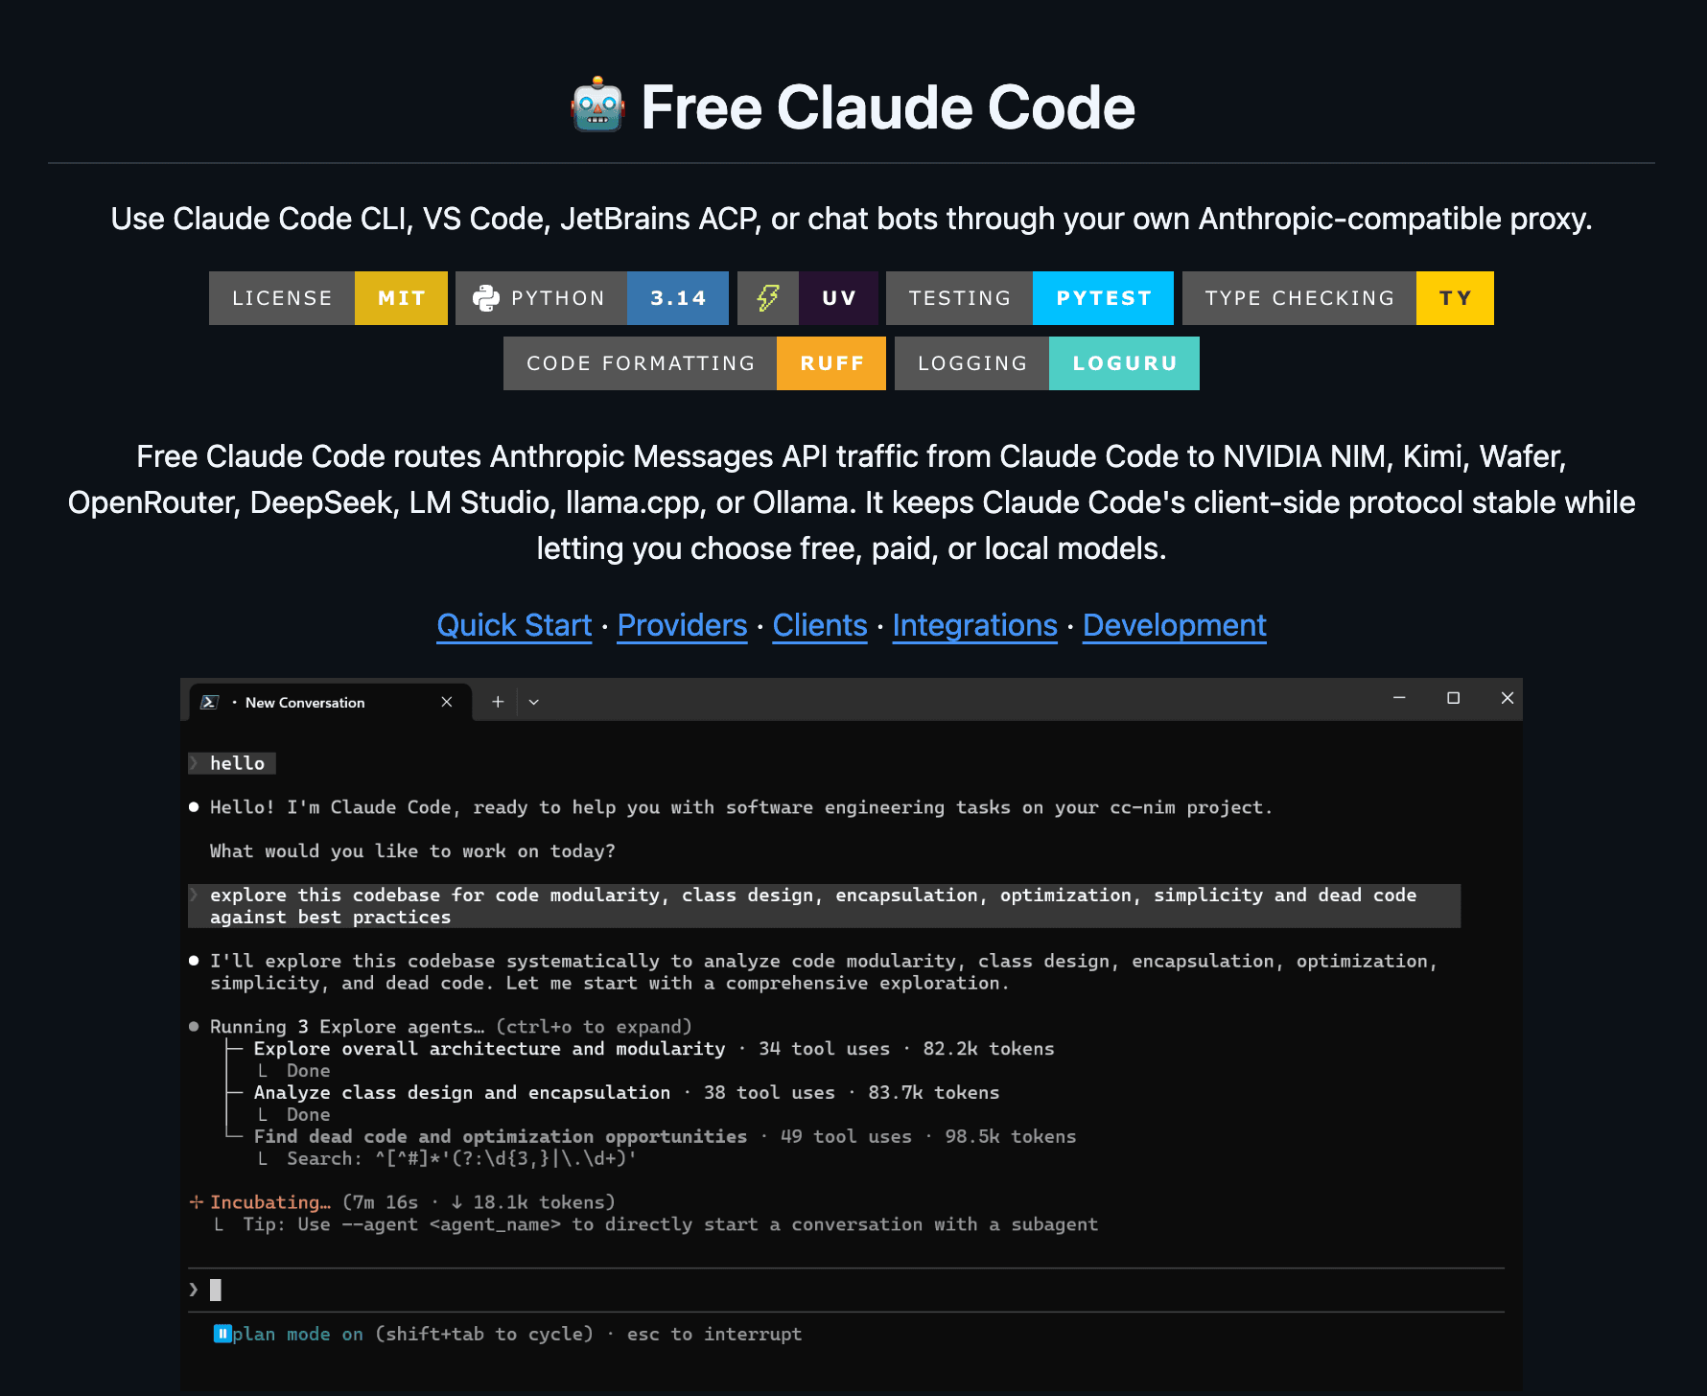Click the terminal screenshot image
This screenshot has height=1396, width=1707.
point(852,1035)
